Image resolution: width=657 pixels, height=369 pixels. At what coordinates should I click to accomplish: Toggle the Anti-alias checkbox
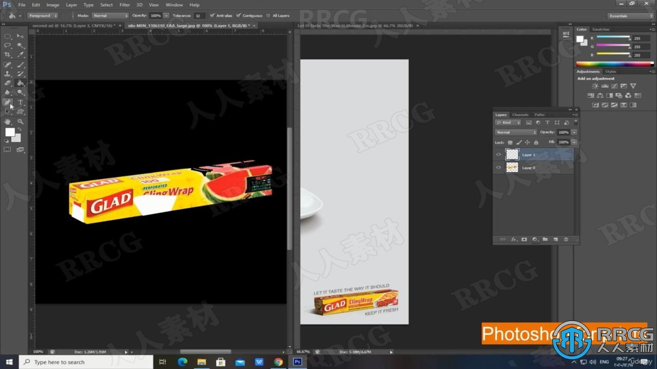212,15
